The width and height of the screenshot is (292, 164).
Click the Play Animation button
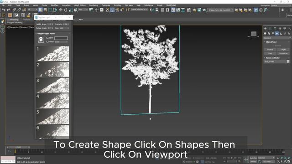tap(232, 158)
